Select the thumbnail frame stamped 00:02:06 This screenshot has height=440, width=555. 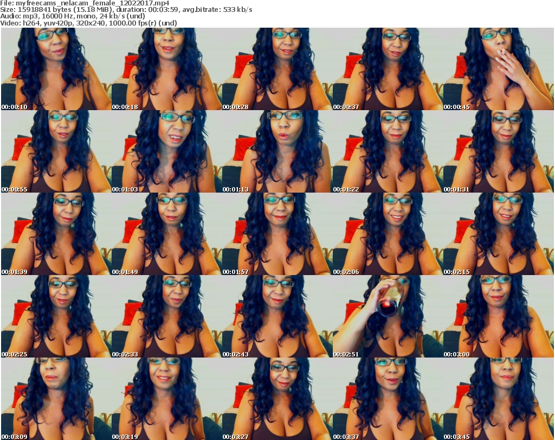(388, 234)
